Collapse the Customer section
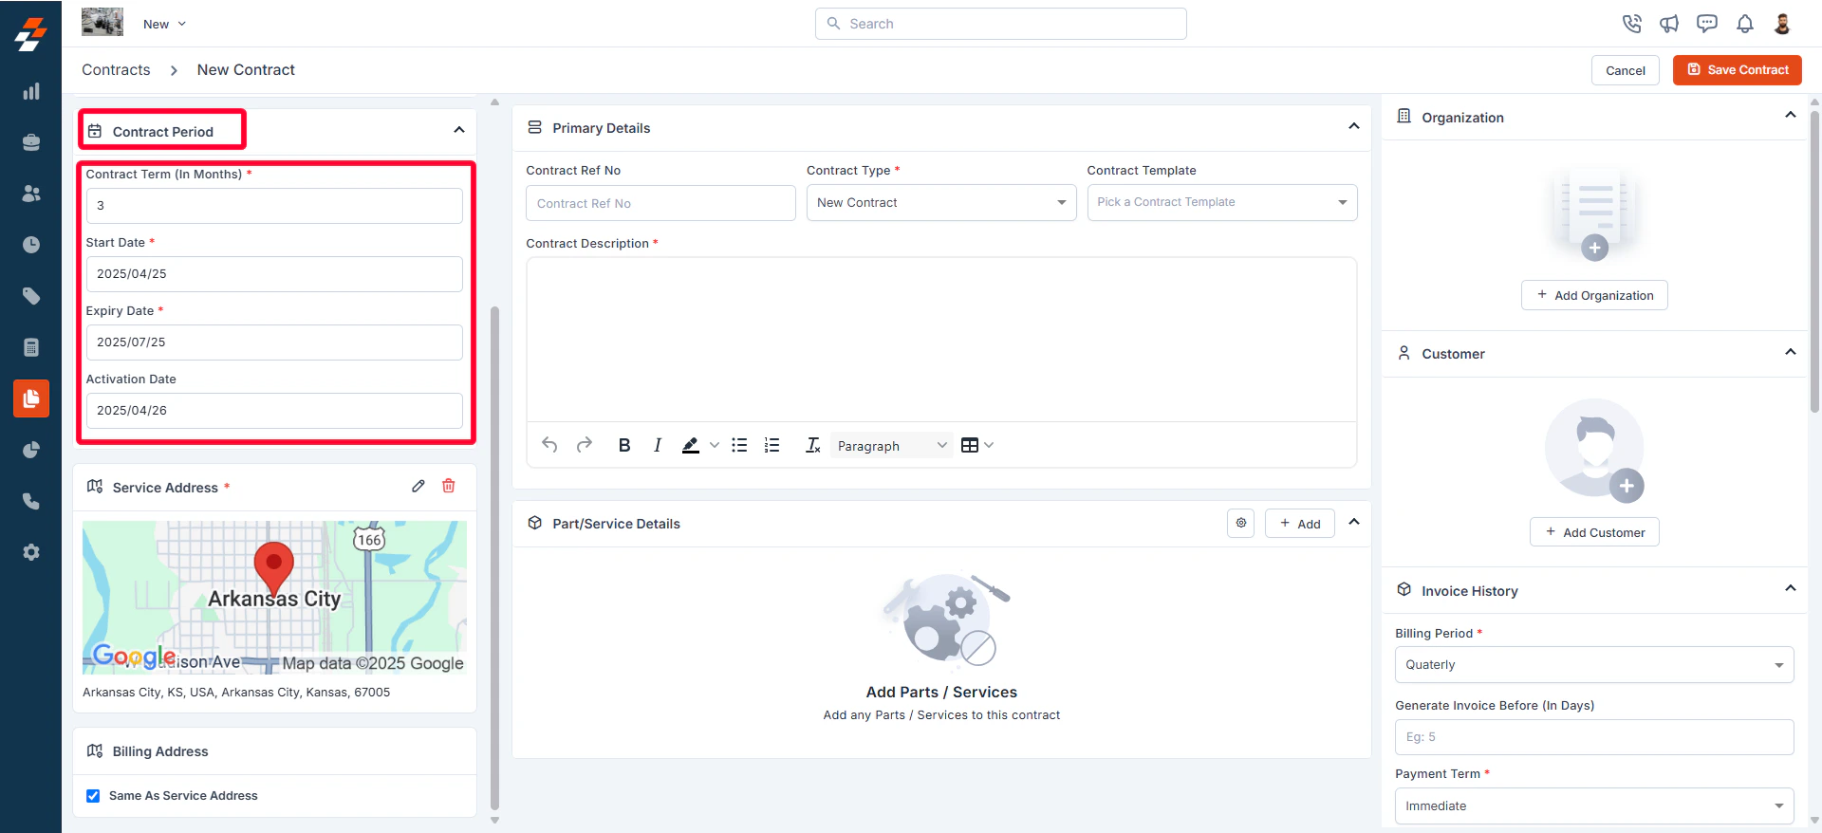This screenshot has width=1822, height=833. [x=1791, y=352]
